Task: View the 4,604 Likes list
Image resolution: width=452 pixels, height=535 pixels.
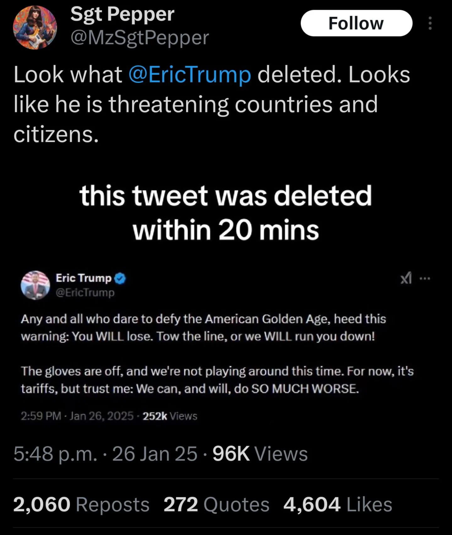Action: tap(338, 504)
